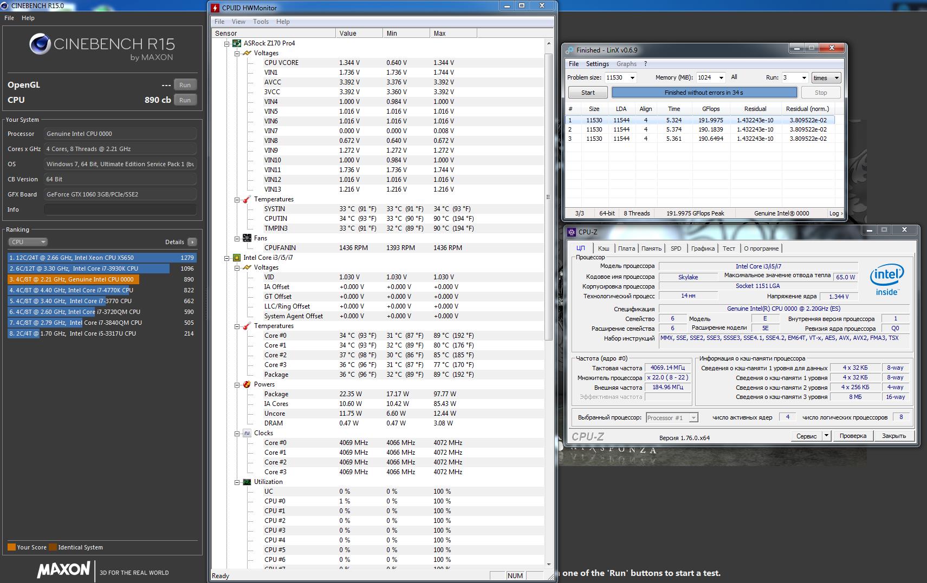Click the flame icon beside Powers

click(x=247, y=384)
